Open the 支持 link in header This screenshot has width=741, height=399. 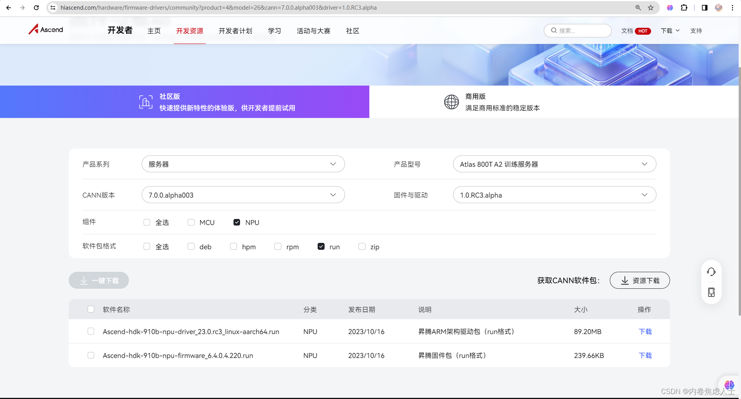696,31
